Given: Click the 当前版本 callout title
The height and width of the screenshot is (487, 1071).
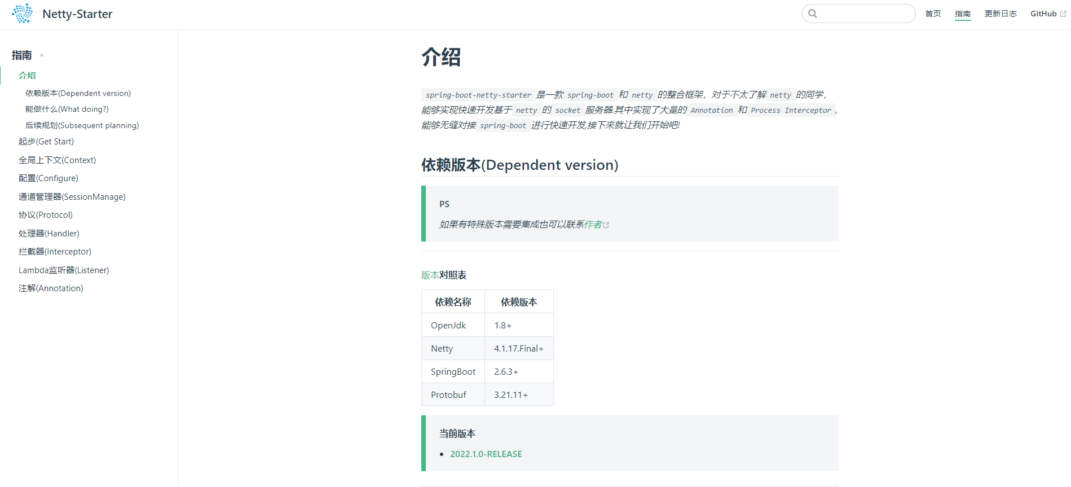Looking at the screenshot, I should pyautogui.click(x=457, y=433).
